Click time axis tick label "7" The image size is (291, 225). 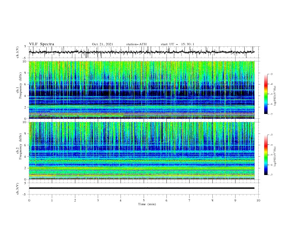(x=190, y=200)
